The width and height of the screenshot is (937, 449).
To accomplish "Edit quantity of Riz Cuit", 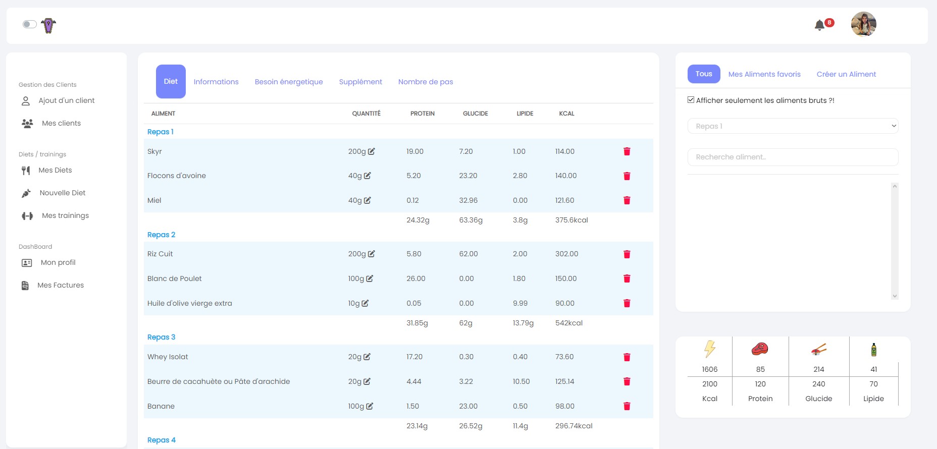I will point(371,254).
